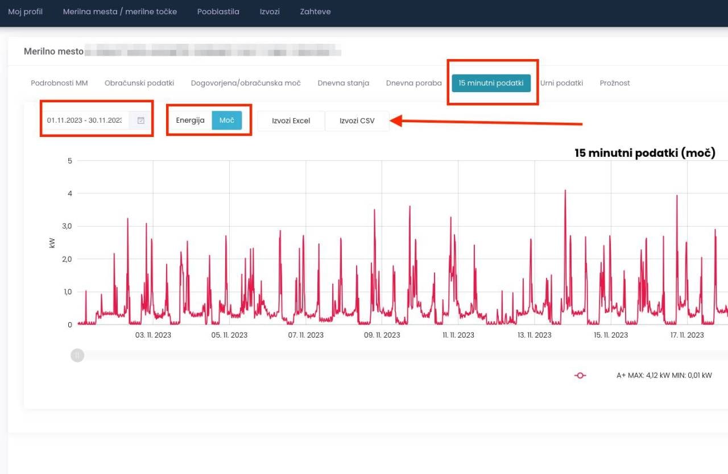
Task: Click the A+ legend series marker
Action: 580,376
